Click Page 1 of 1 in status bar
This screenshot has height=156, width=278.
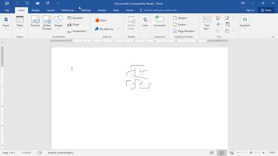[x=9, y=153]
